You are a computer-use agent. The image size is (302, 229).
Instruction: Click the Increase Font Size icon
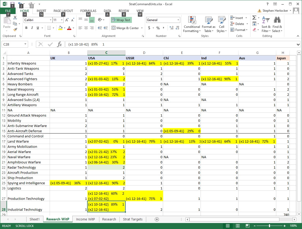pos(67,20)
